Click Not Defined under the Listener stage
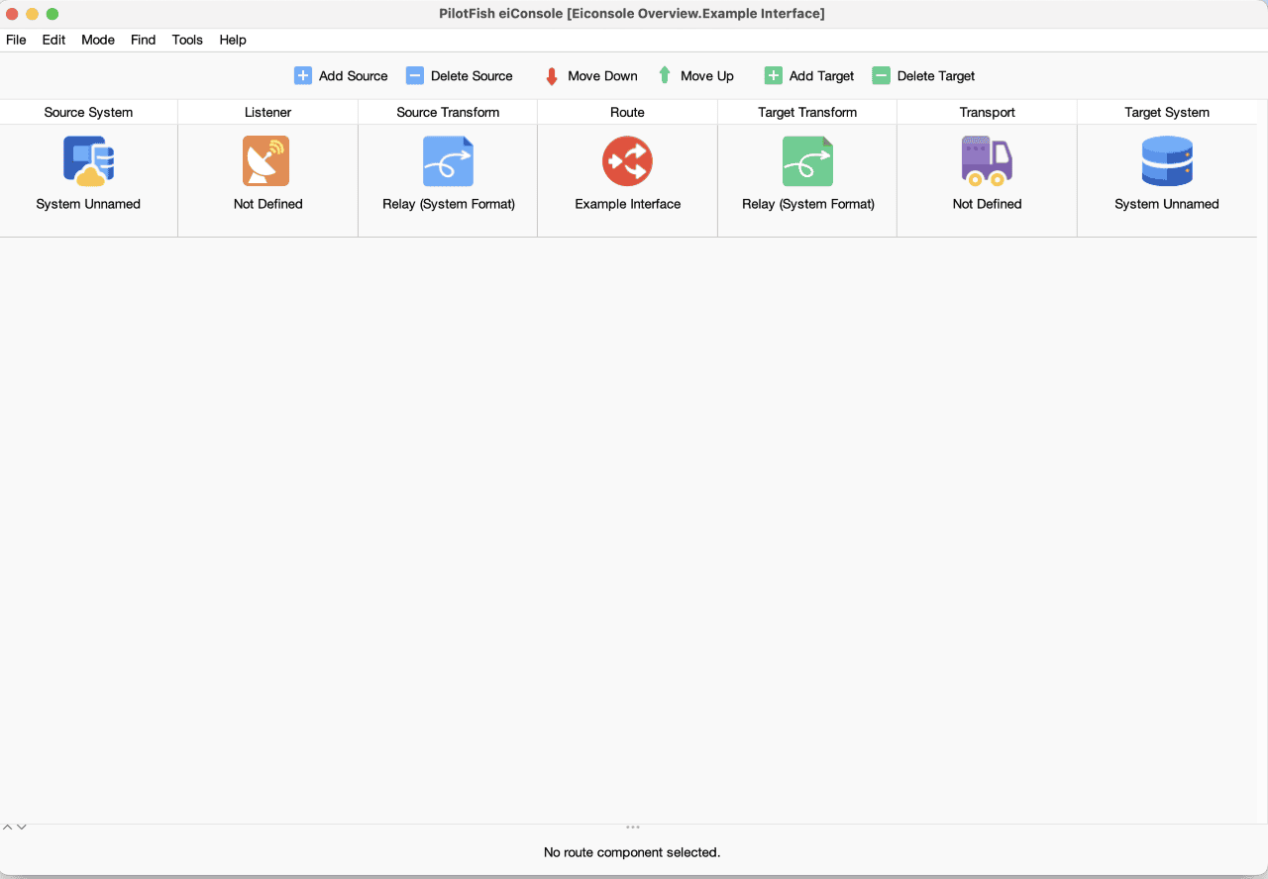The height and width of the screenshot is (879, 1268). [267, 204]
